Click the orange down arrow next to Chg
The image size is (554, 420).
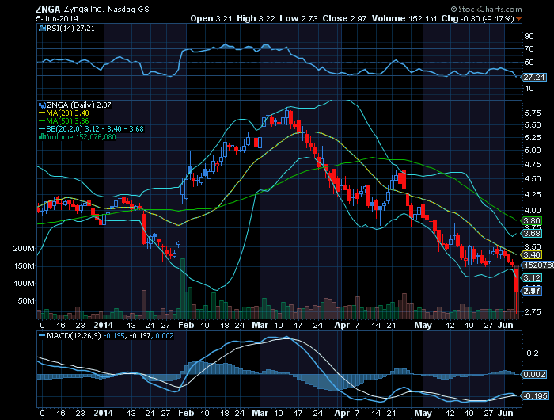click(518, 19)
